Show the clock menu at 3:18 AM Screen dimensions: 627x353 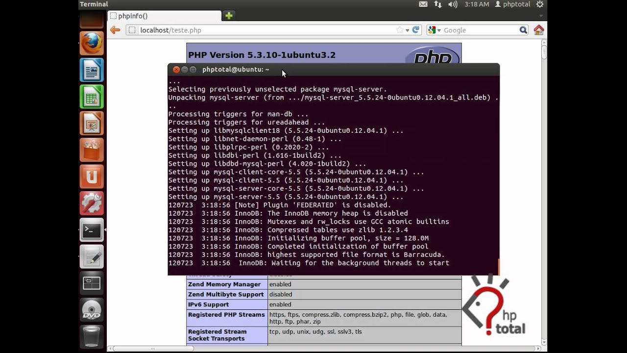tap(477, 4)
